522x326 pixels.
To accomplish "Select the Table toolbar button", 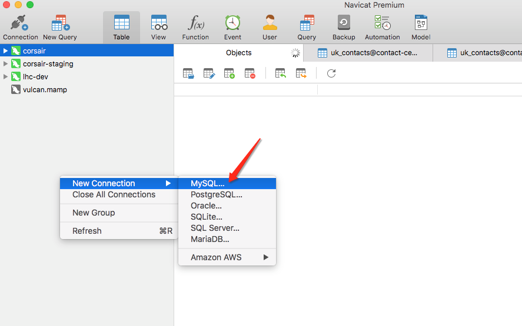I will click(121, 28).
